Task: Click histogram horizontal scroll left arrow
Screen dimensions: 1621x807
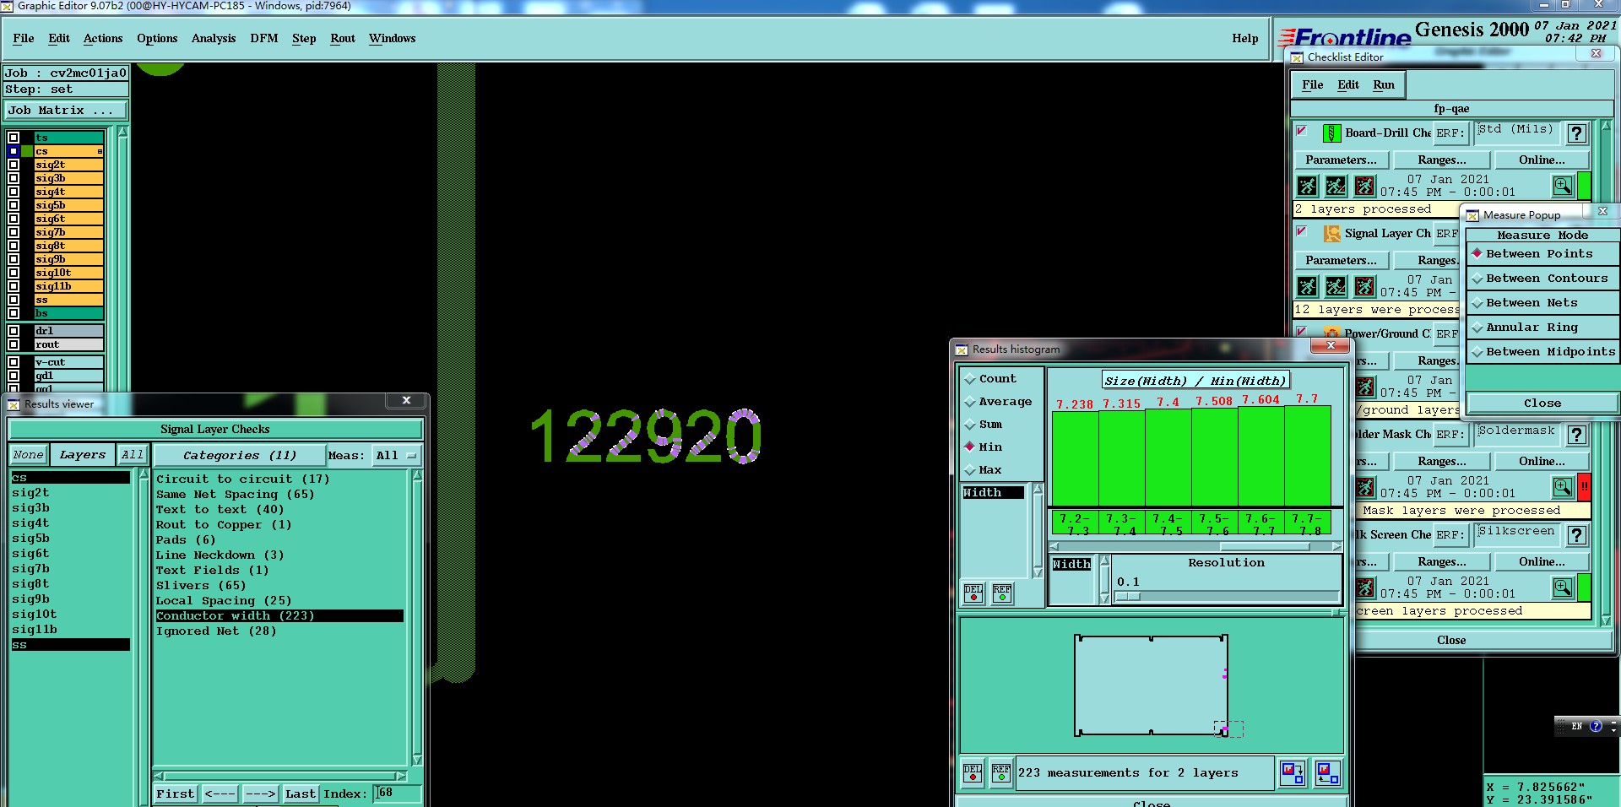Action: point(1054,547)
